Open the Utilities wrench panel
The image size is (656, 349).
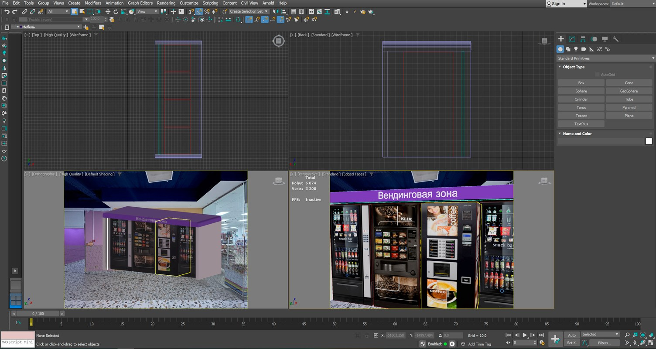616,39
